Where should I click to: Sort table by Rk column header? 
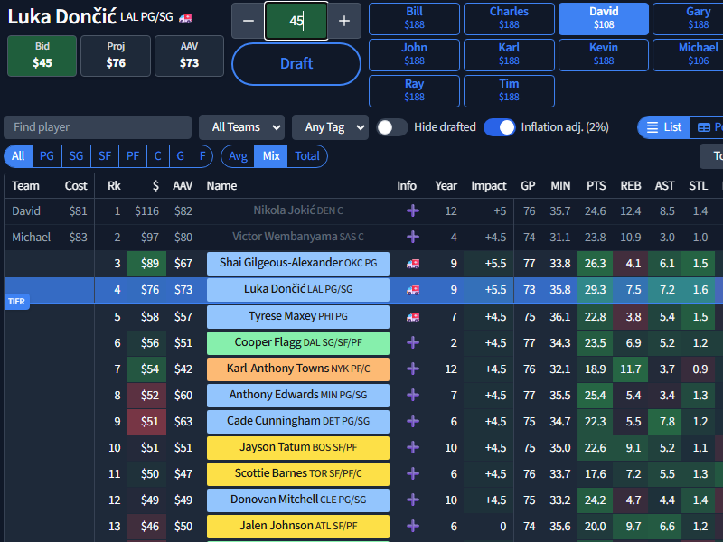tap(114, 186)
